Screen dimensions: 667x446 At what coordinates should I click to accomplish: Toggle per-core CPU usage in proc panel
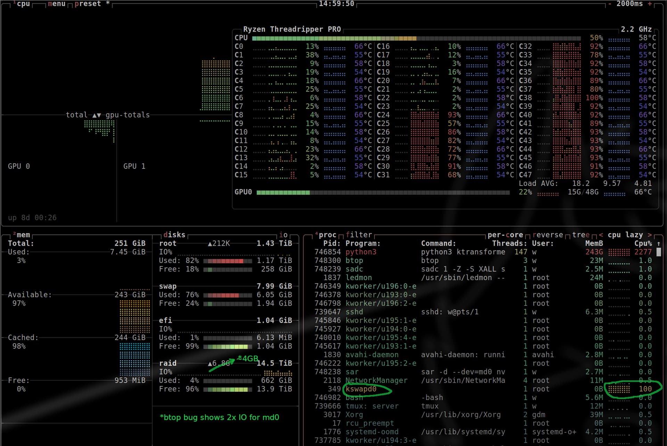[505, 235]
